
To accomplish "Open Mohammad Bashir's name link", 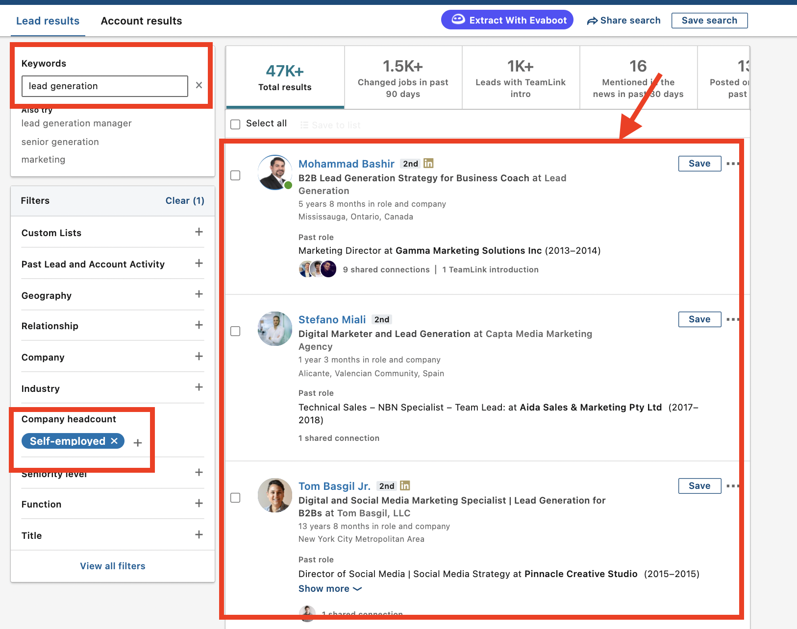I will click(347, 164).
